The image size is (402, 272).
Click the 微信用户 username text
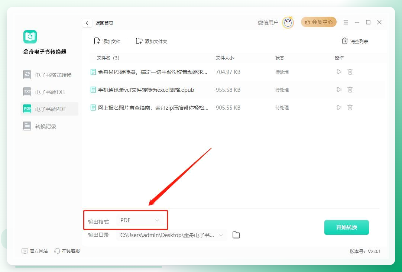[x=268, y=23]
